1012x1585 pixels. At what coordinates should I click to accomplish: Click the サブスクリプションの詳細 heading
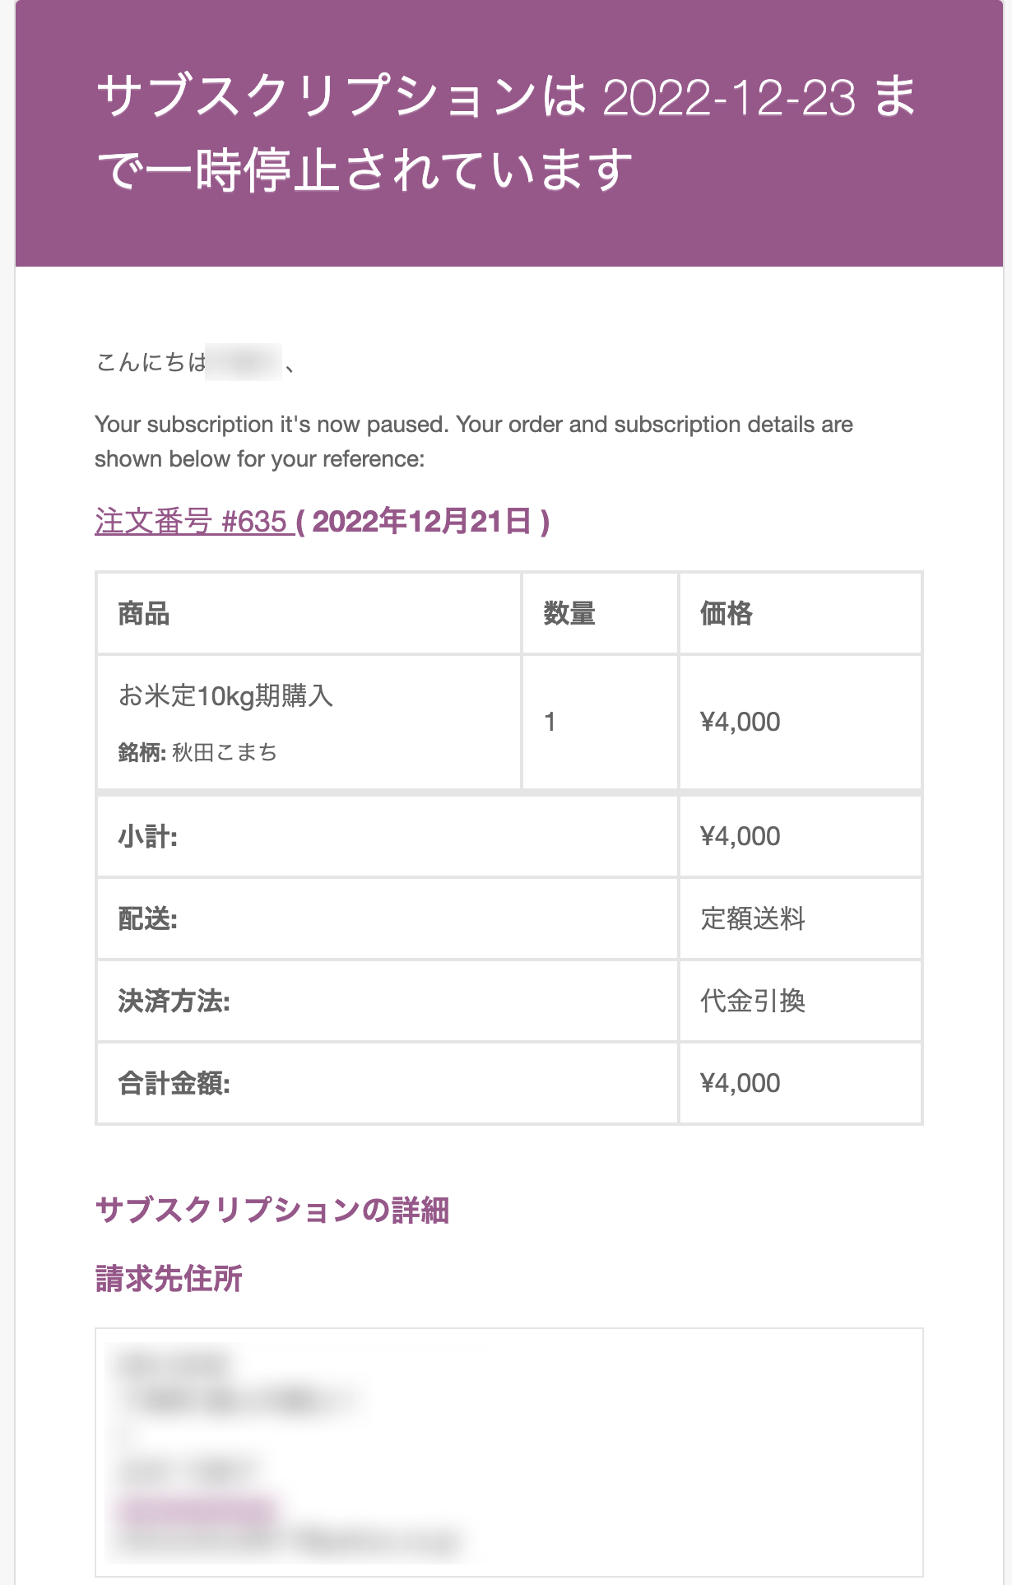click(272, 1211)
